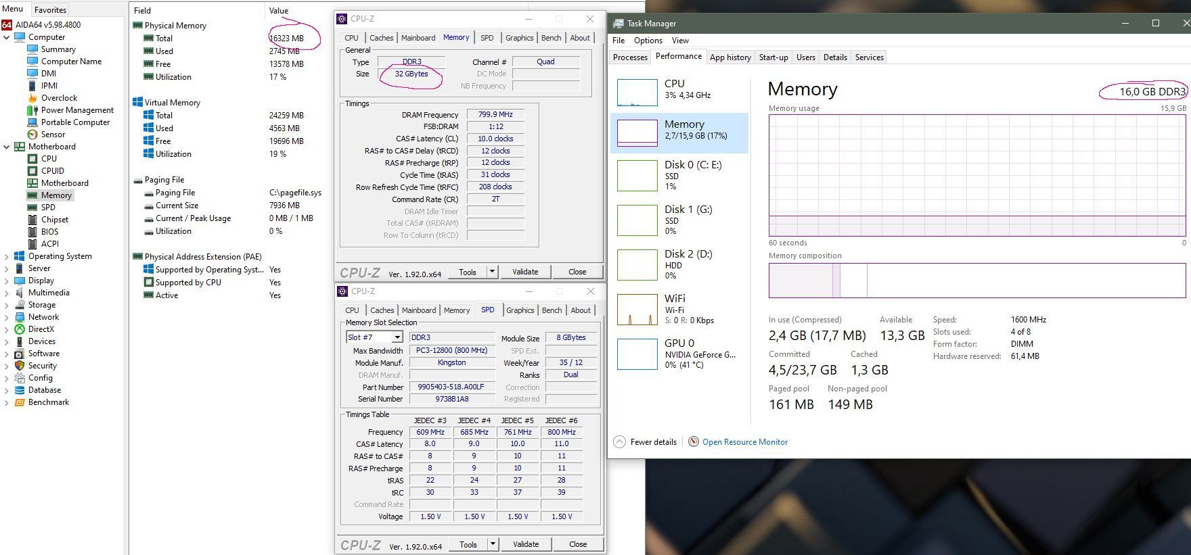Select Disk 2 (D:) in Task Manager
The width and height of the screenshot is (1191, 555).
pos(679,264)
